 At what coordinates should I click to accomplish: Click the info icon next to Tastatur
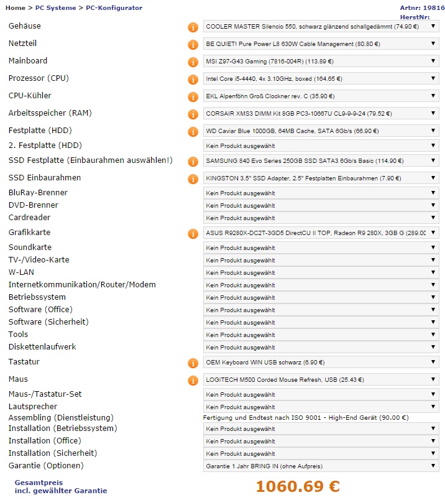coord(193,363)
